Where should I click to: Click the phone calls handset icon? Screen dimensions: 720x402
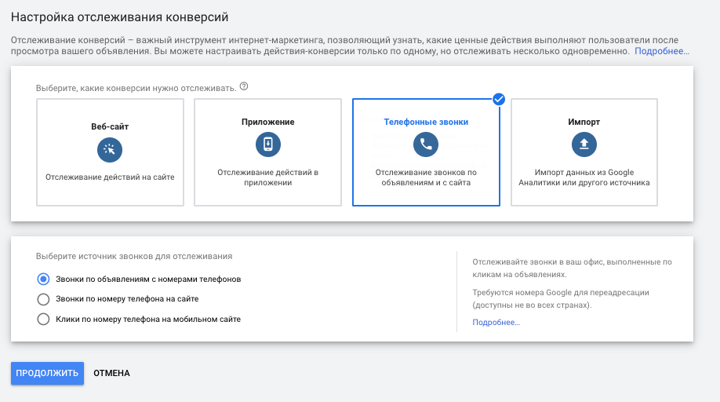coord(426,144)
